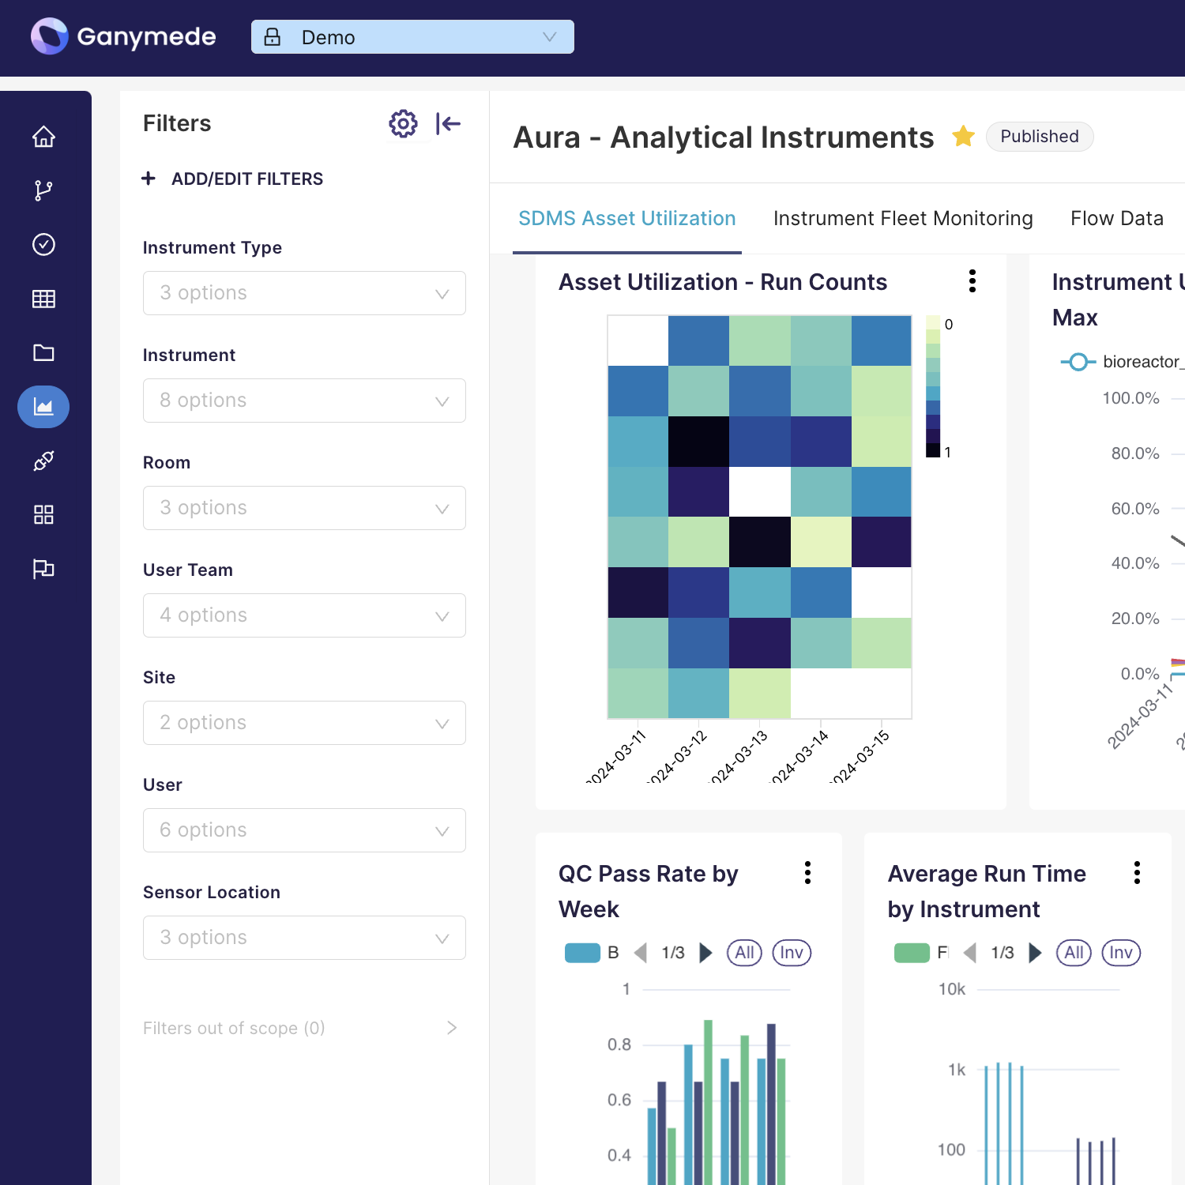Open the folder files sidebar icon

[43, 352]
